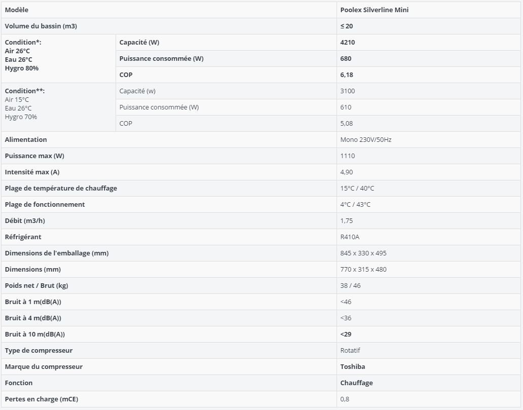Select the 4°C / 43°C operating range
Image resolution: width=523 pixels, height=410 pixels.
(x=355, y=205)
